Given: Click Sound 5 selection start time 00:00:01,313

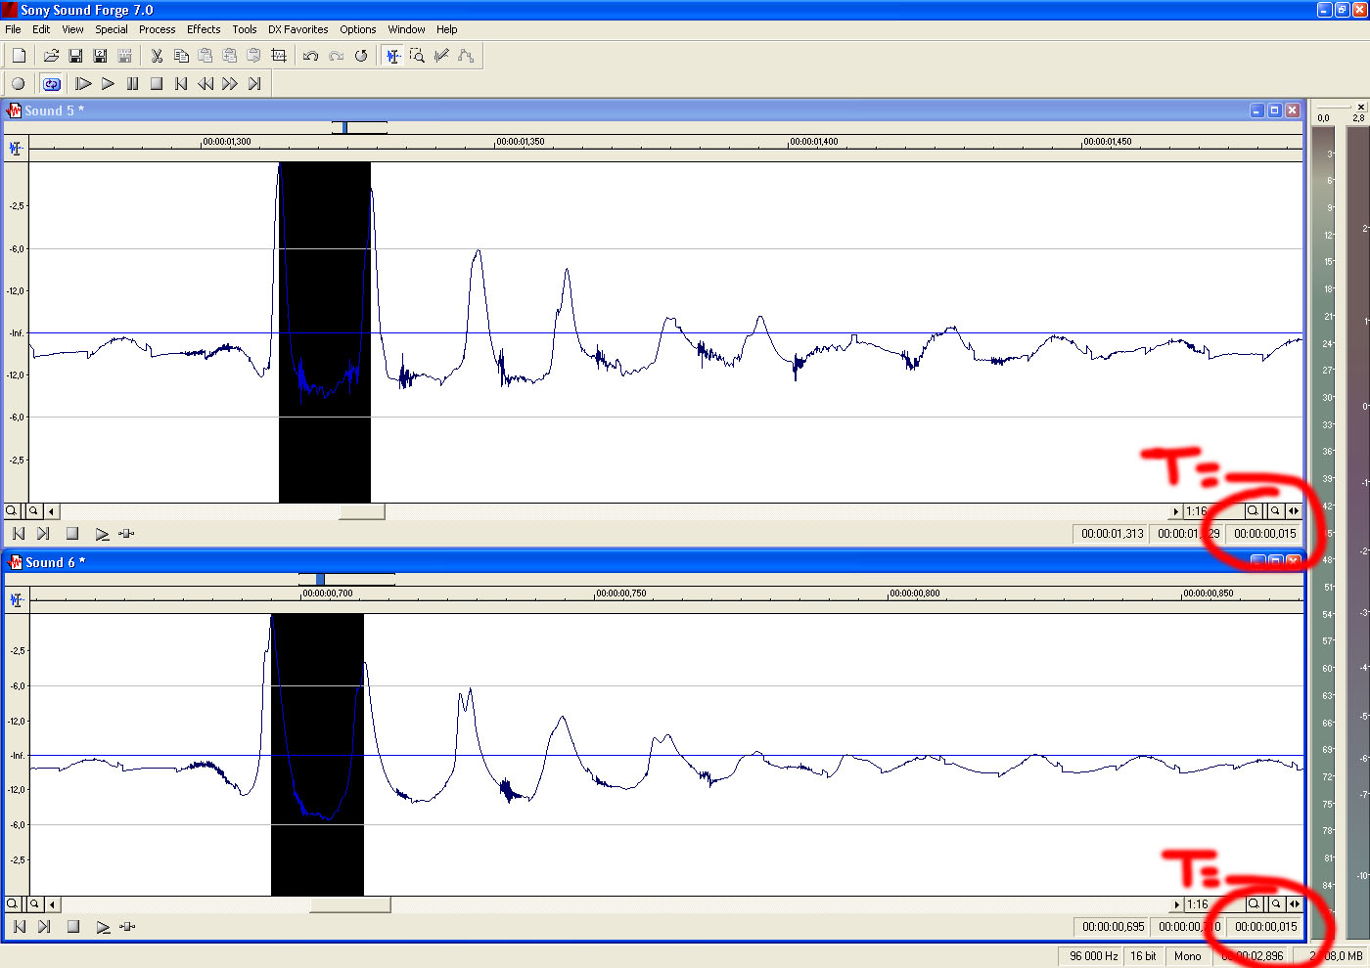Looking at the screenshot, I should (1112, 534).
